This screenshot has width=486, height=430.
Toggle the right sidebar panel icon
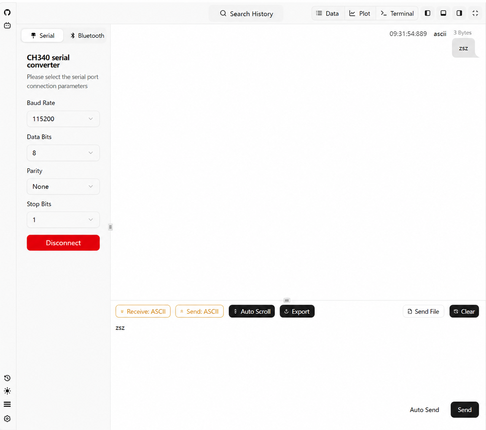[459, 13]
